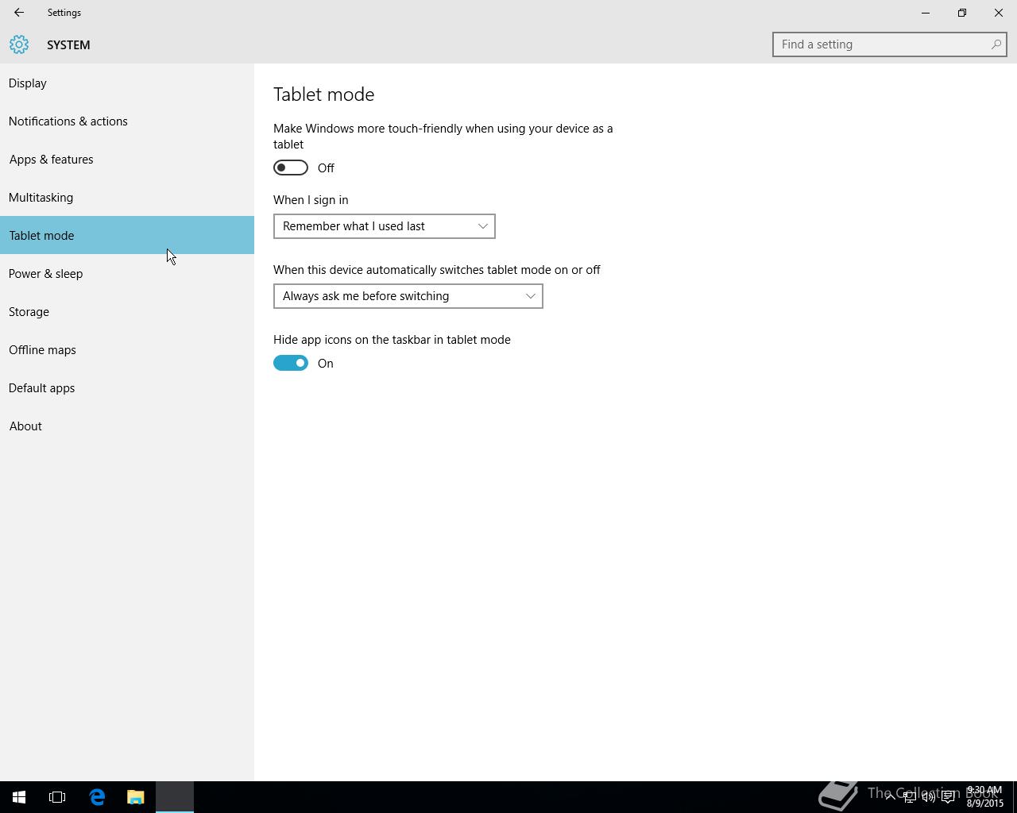The image size is (1017, 813).
Task: Open the 'When I sign in' dropdown
Action: click(x=385, y=226)
